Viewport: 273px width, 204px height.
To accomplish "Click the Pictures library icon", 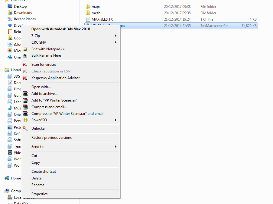I will (x=10, y=127).
